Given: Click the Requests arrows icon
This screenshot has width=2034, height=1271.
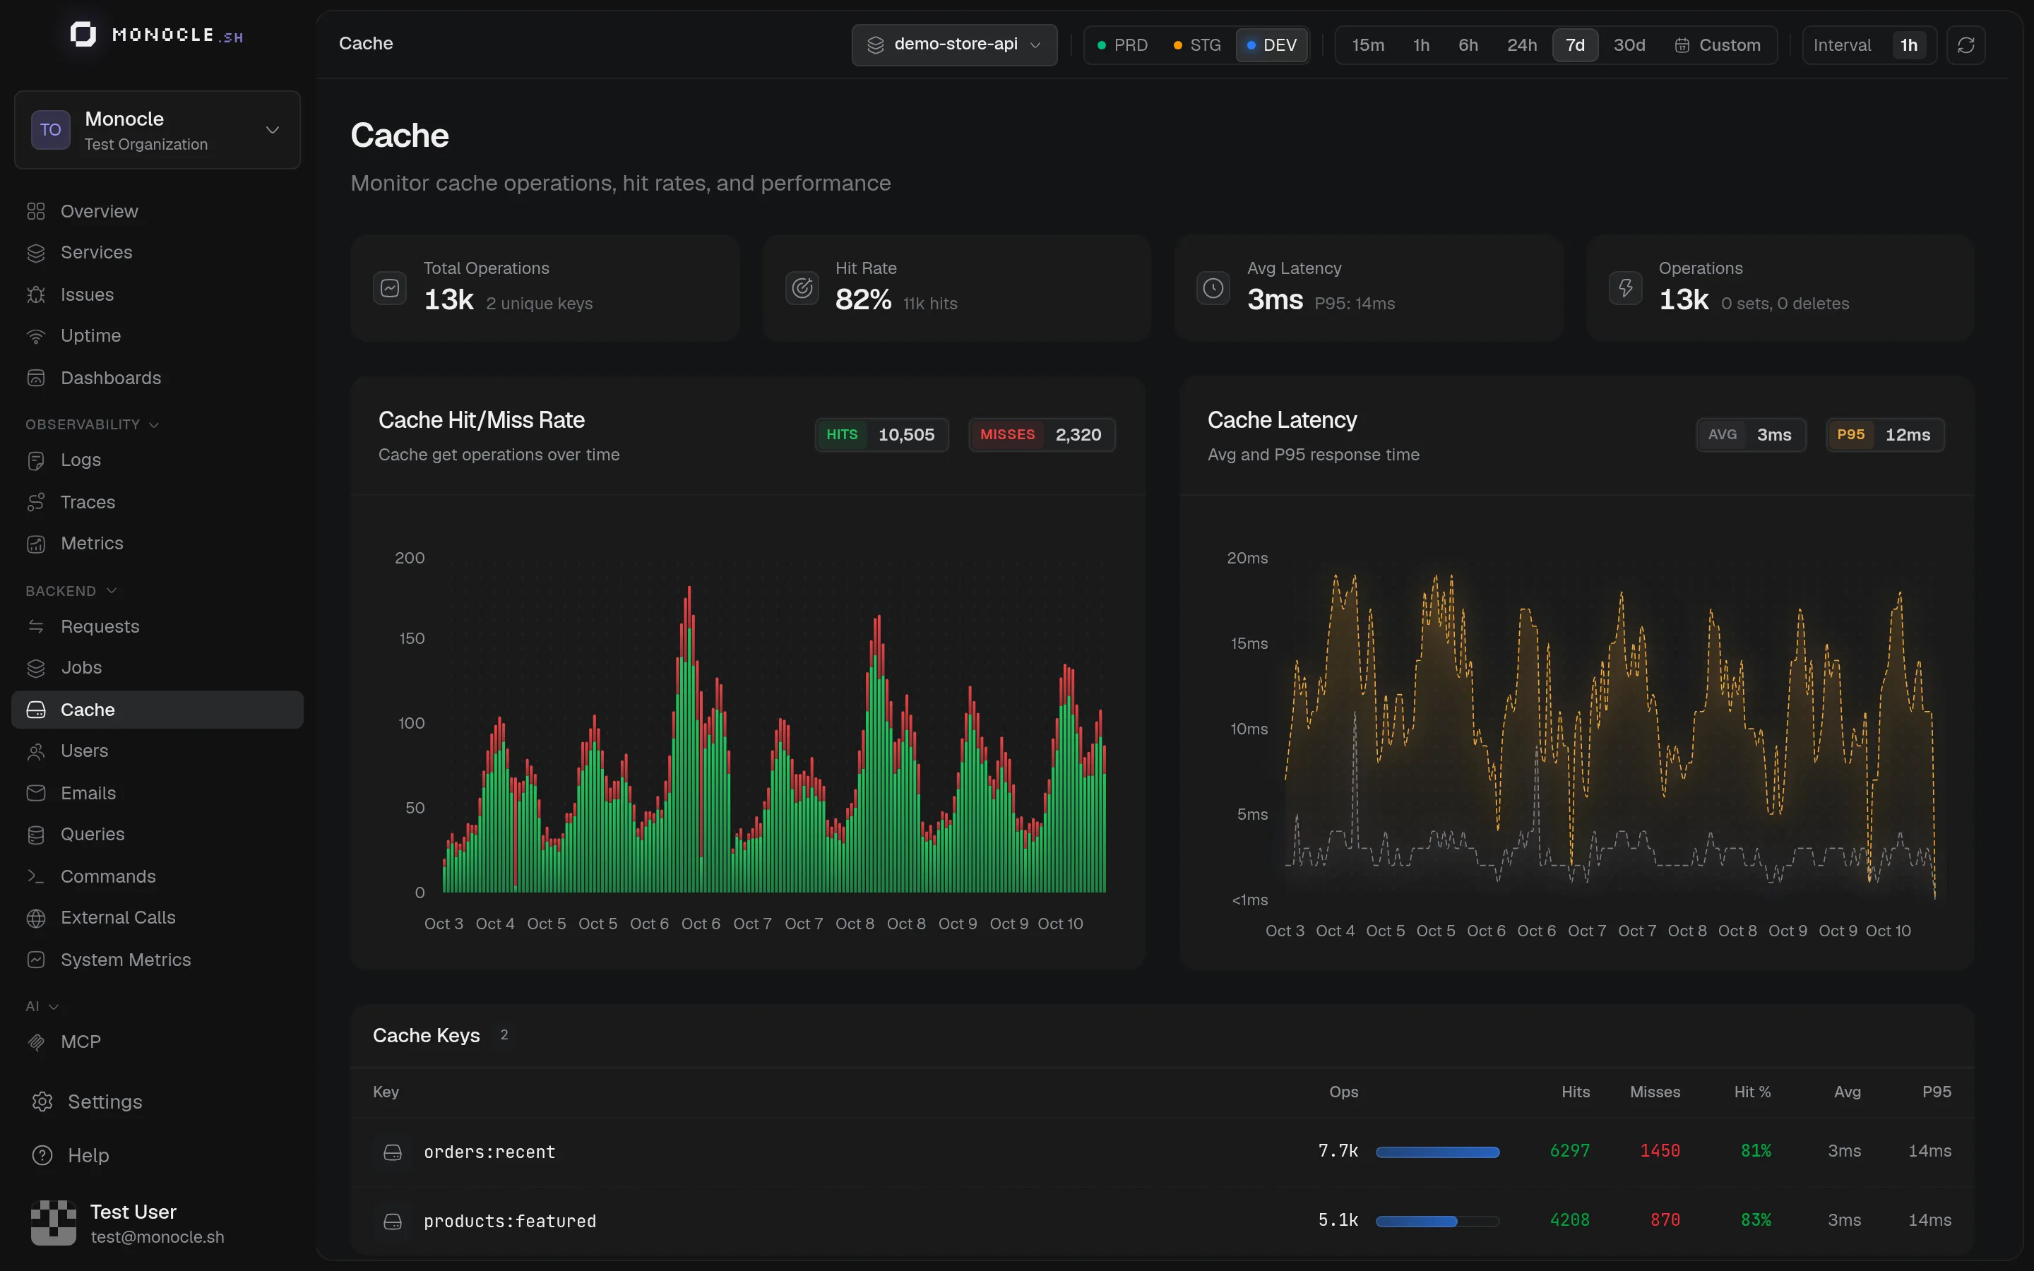Looking at the screenshot, I should point(35,626).
